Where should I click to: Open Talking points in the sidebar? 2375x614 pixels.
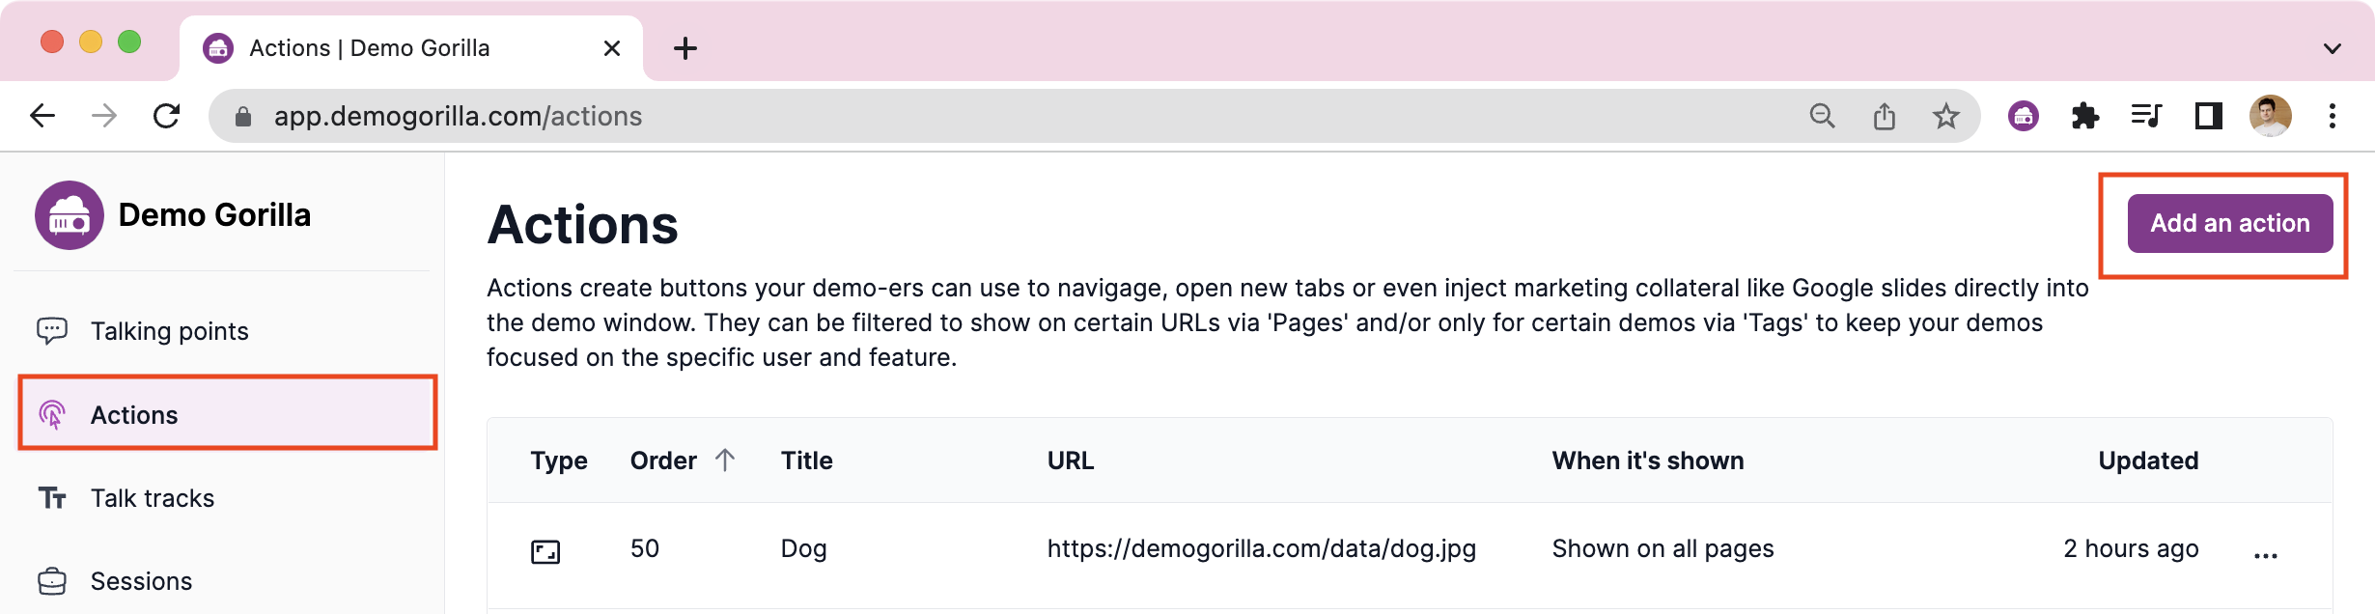[169, 331]
